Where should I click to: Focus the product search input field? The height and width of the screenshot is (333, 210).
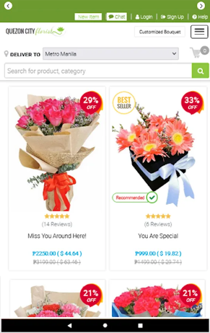(98, 71)
